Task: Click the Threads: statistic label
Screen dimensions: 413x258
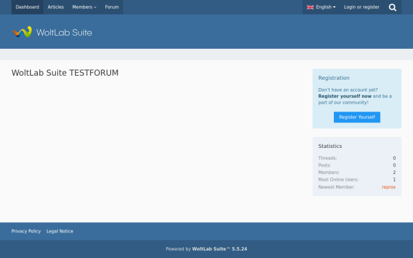Action: pos(328,158)
